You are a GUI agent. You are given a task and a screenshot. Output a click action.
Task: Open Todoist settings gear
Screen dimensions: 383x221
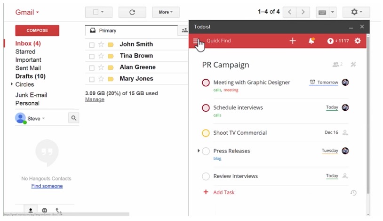[x=358, y=41]
